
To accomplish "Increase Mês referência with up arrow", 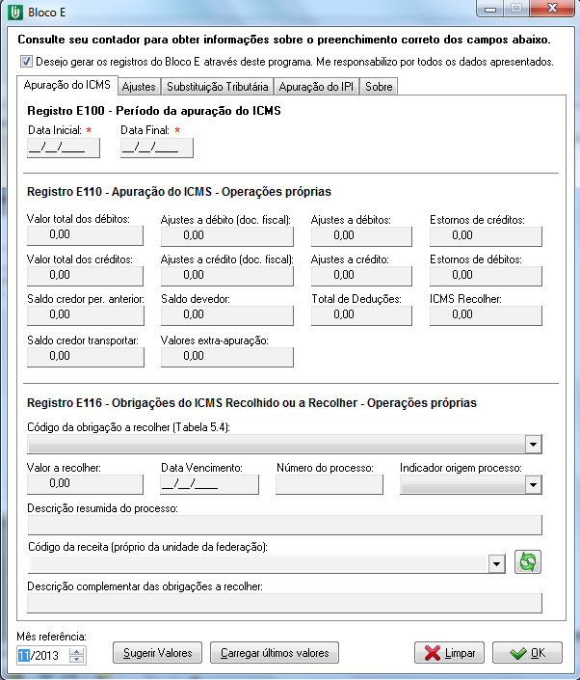I will pos(78,650).
